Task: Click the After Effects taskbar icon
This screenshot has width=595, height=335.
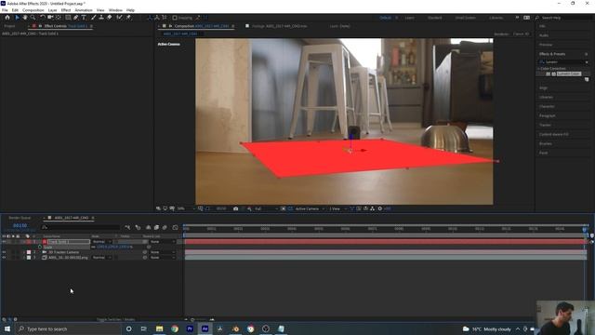Action: point(205,328)
